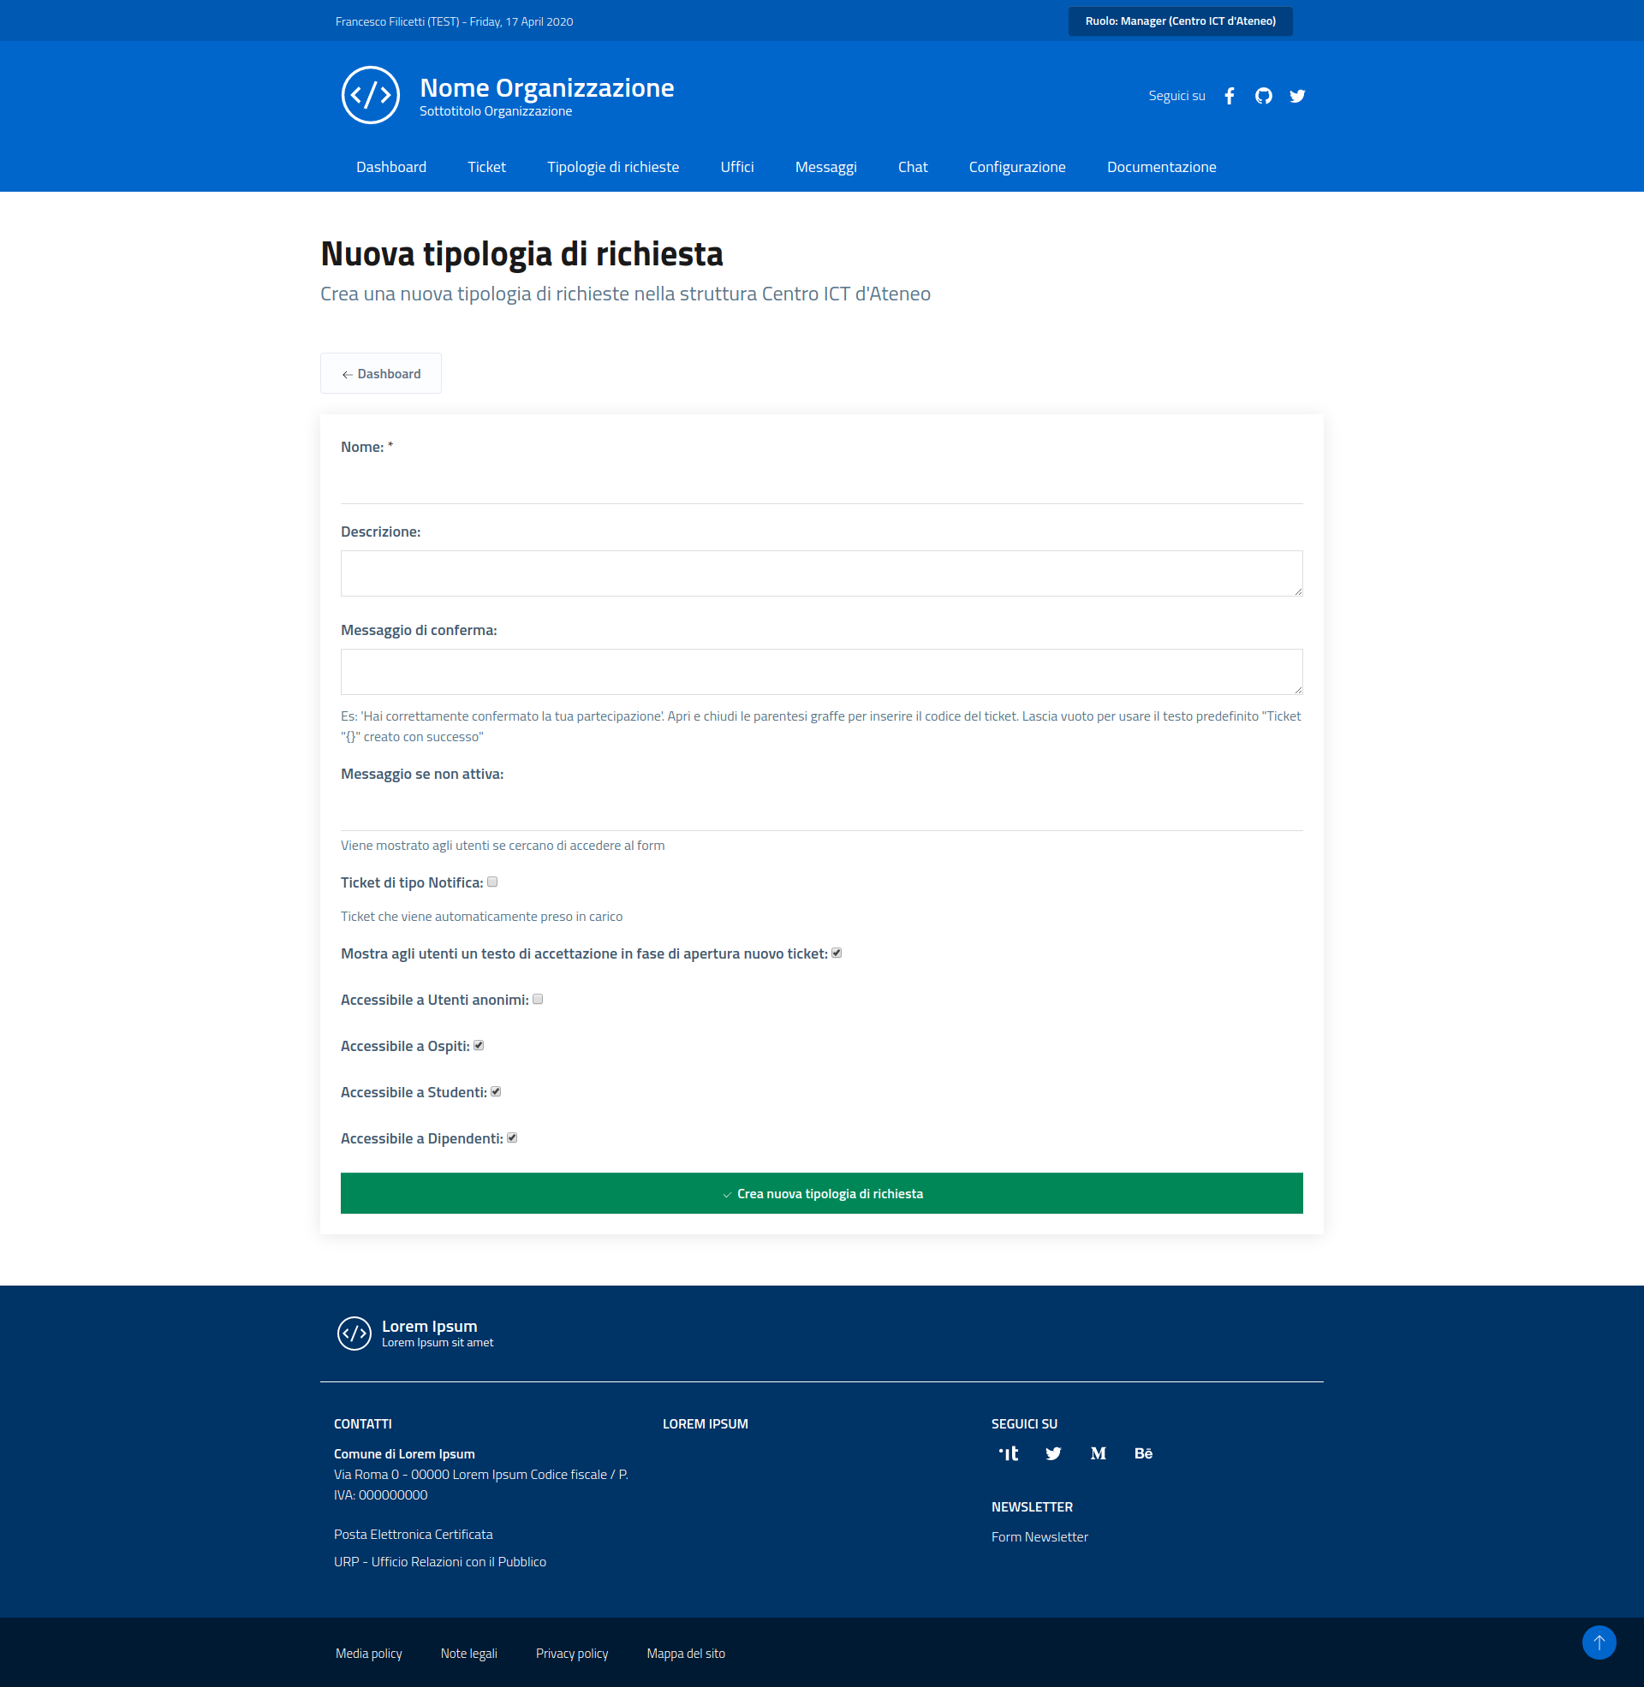This screenshot has width=1644, height=1687.
Task: Click the header Twitter icon
Action: pos(1297,96)
